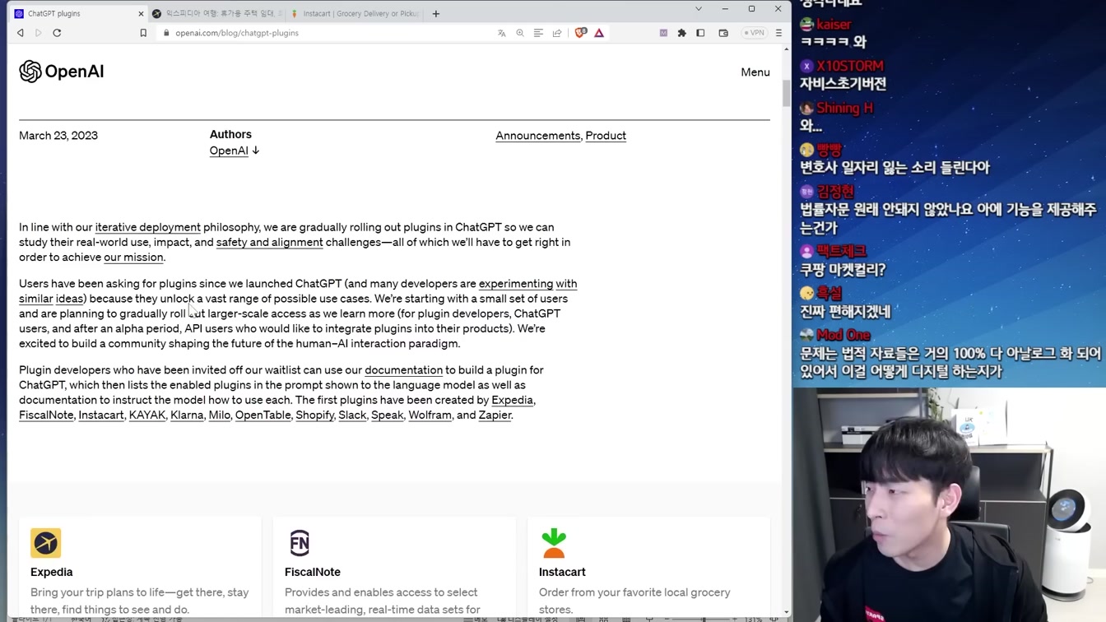Image resolution: width=1106 pixels, height=622 pixels.
Task: Bookmark this page with the bookmark icon
Action: coord(143,33)
